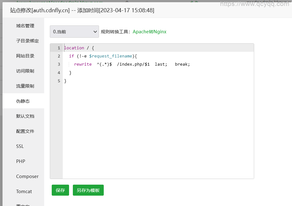Click line number 3 in editor gutter
Screen dimensions: 292x206
pos(59,64)
